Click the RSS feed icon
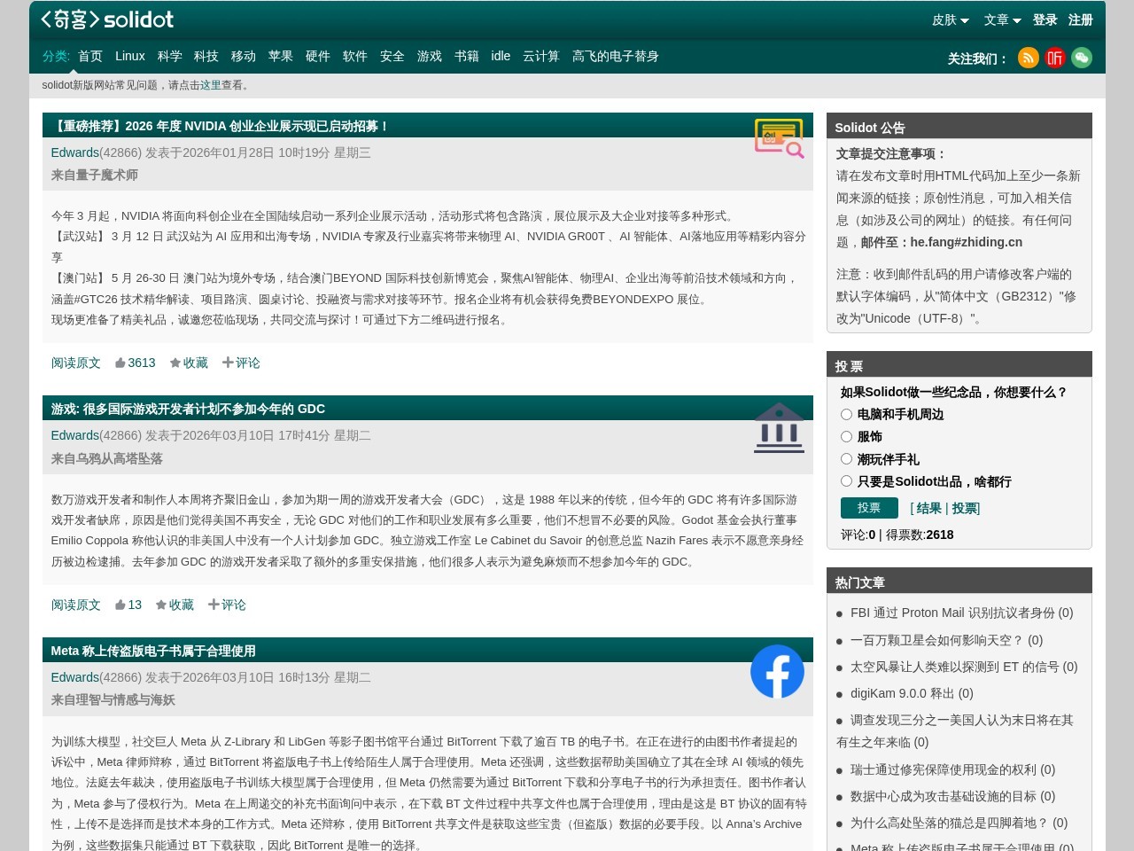 coord(1028,58)
